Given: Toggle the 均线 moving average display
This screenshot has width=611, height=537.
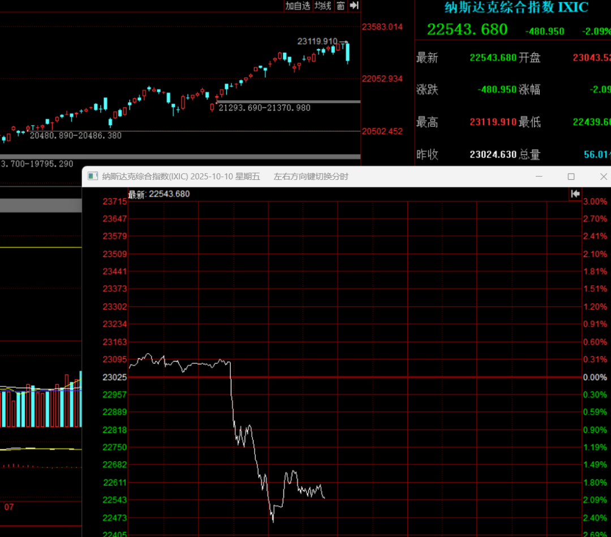Looking at the screenshot, I should pos(322,6).
